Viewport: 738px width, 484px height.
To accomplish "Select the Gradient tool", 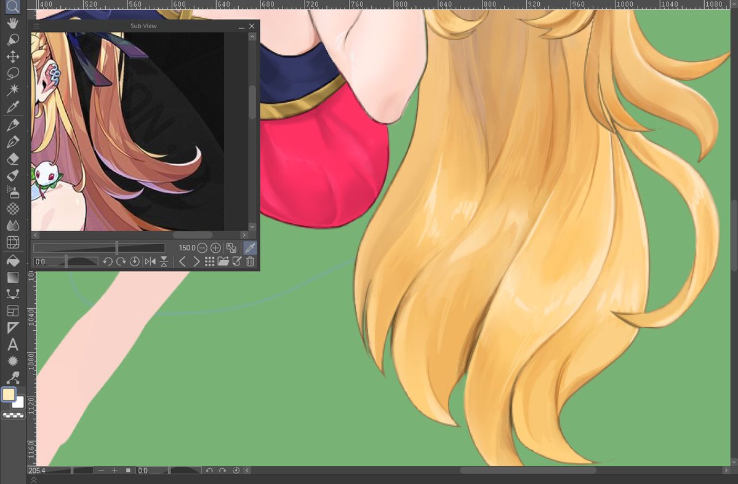I will click(x=13, y=277).
